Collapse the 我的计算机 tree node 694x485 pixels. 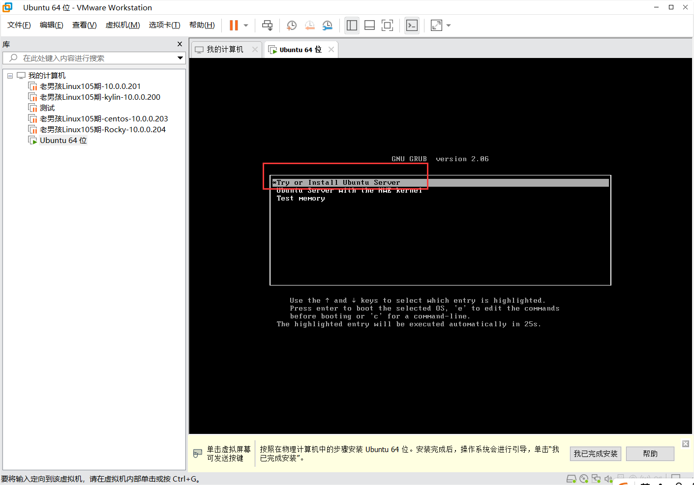(10, 76)
